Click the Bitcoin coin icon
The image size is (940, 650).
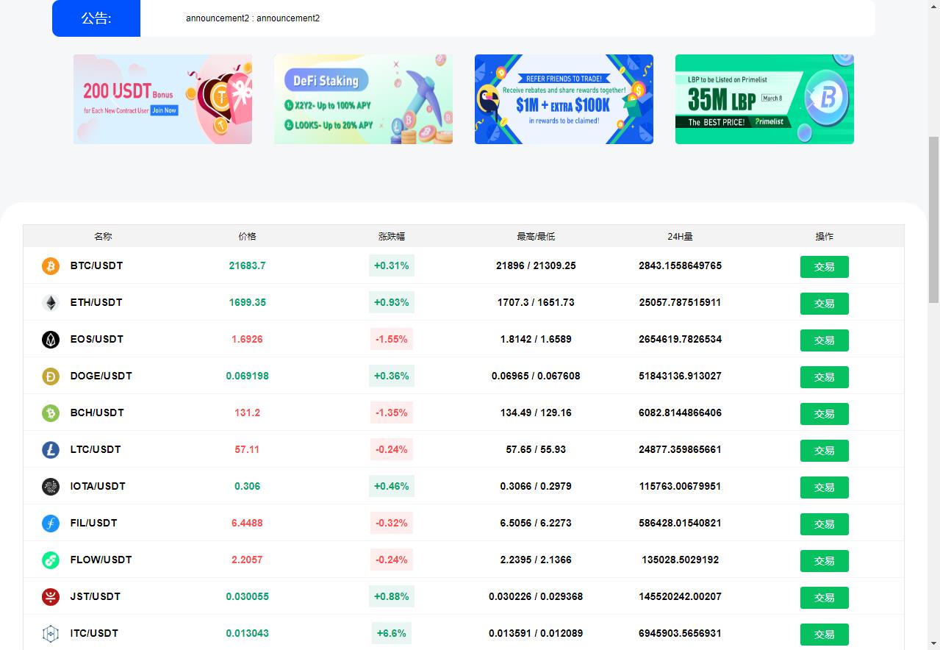[51, 265]
